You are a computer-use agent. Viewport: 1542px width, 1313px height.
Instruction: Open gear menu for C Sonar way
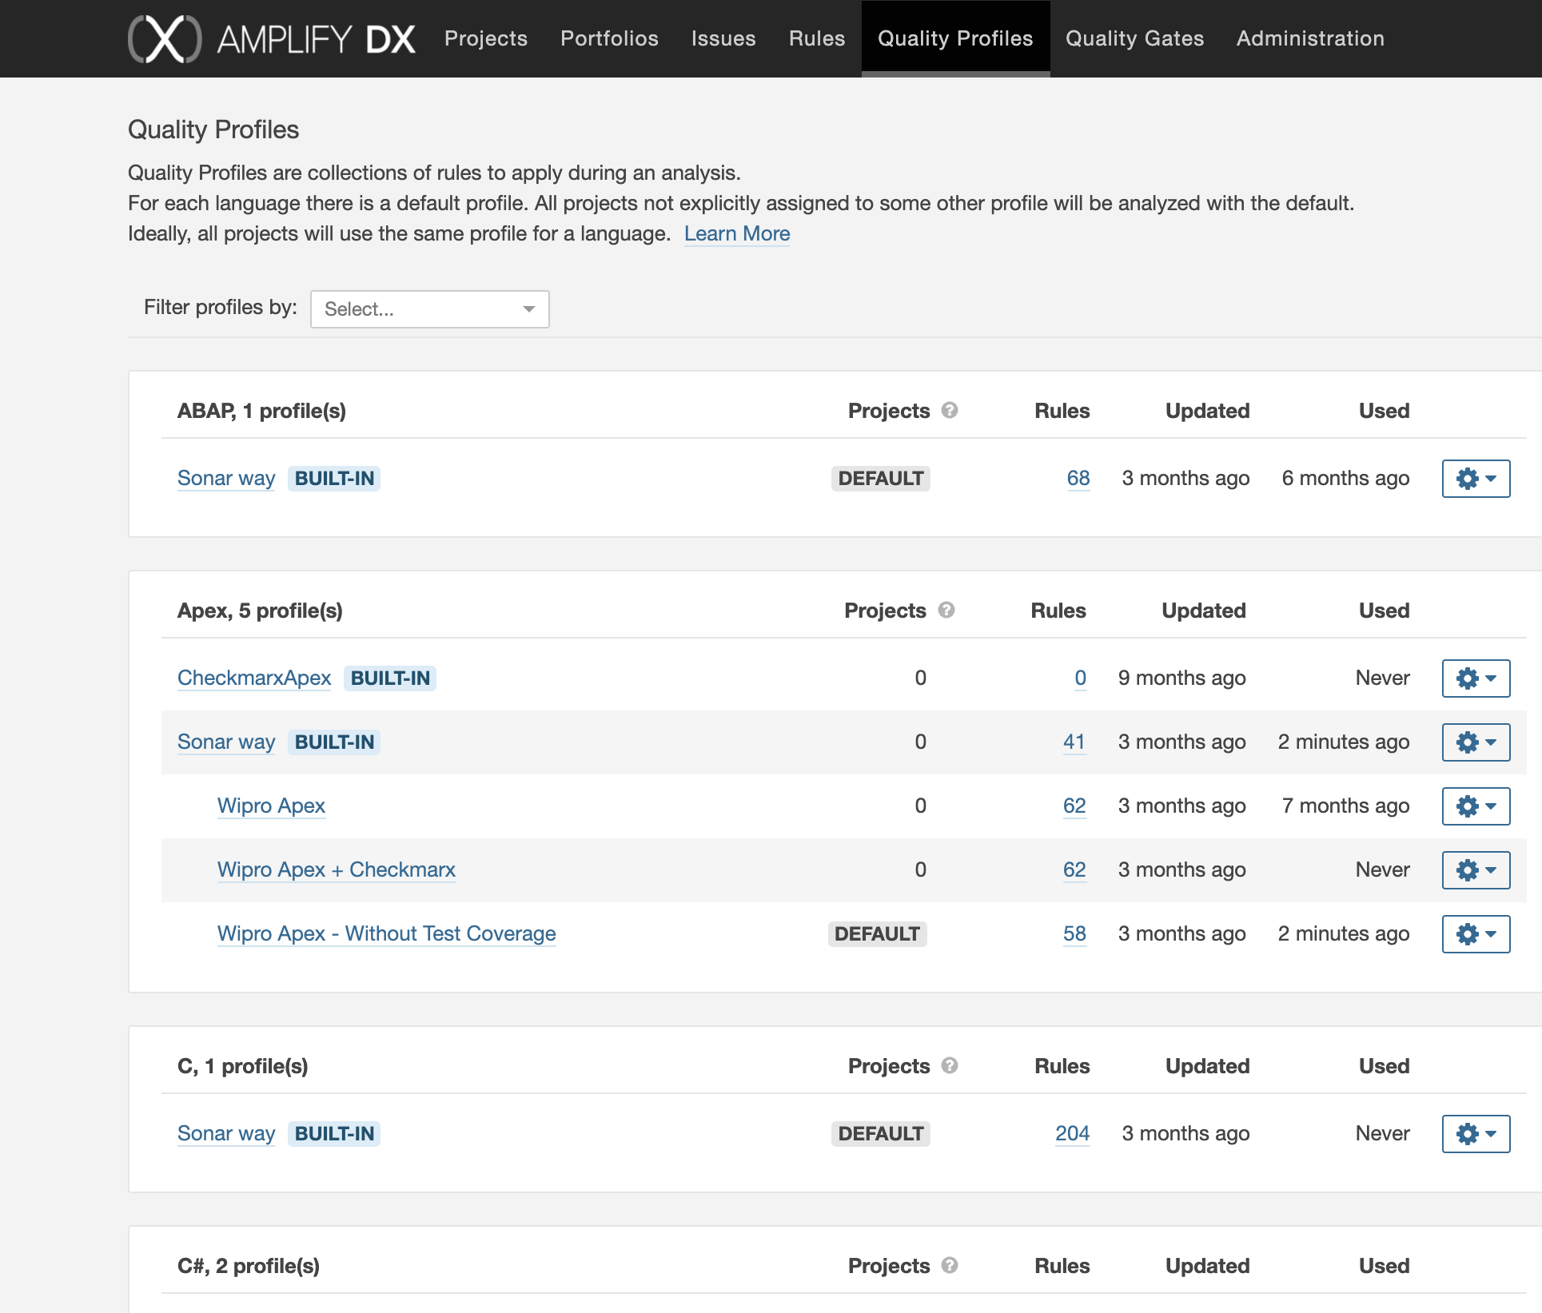[1476, 1134]
